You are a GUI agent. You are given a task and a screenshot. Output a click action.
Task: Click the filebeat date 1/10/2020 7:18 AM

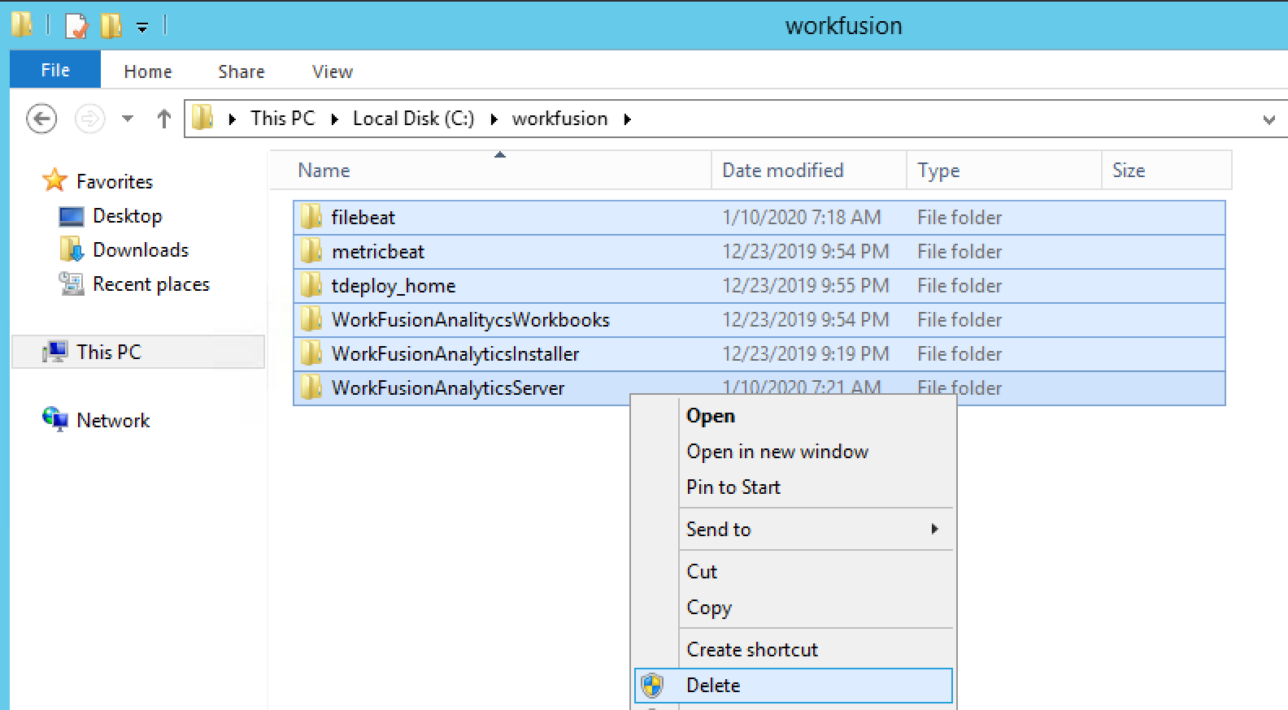click(802, 217)
